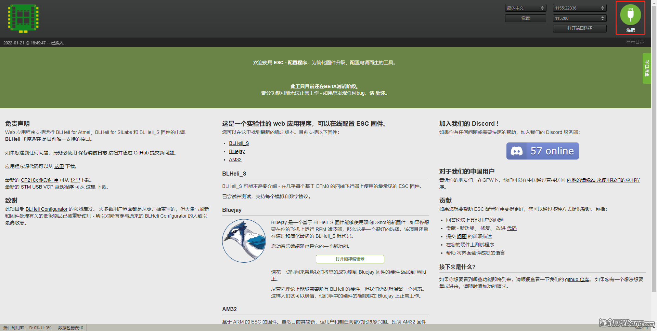The image size is (657, 331).
Task: Click the 57 online Discord badge
Action: click(x=543, y=151)
